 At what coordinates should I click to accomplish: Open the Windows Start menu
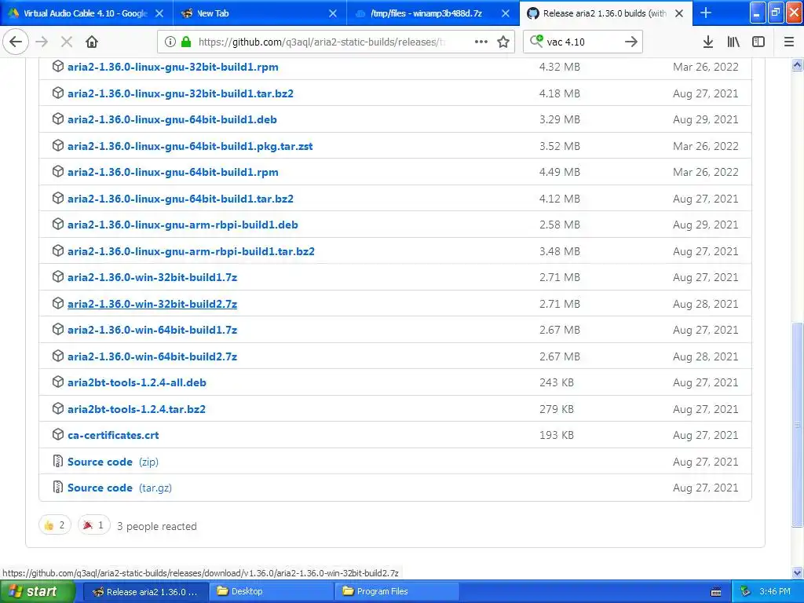pyautogui.click(x=37, y=592)
